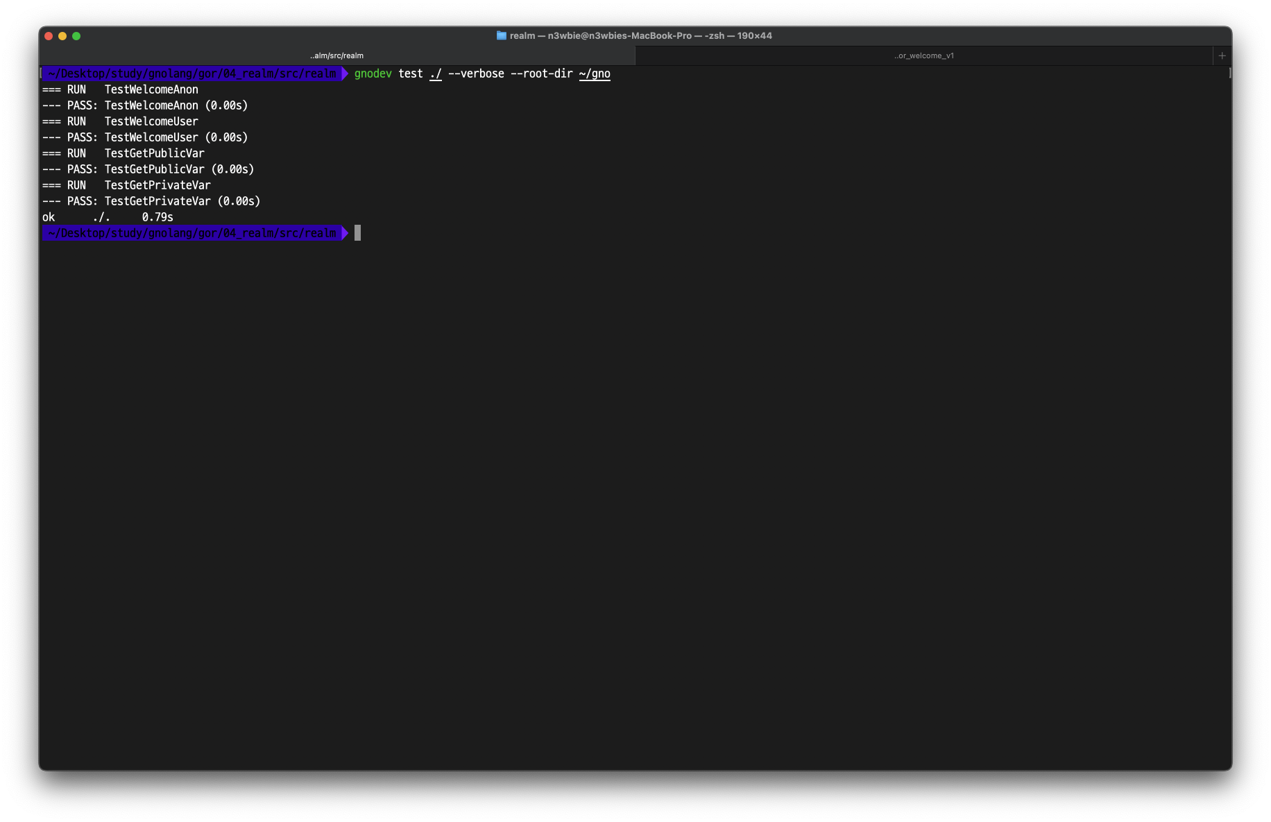Click the terminal cursor block at the prompt

click(x=357, y=233)
